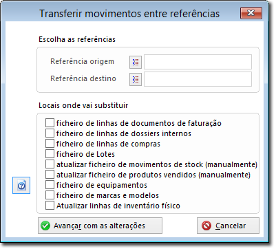
Task: Click the Cancelar button
Action: click(x=228, y=226)
